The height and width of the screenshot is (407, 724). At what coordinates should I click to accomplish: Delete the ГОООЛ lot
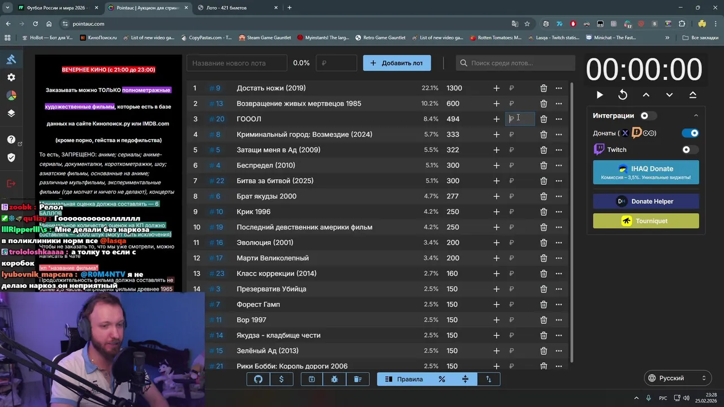[x=544, y=119]
